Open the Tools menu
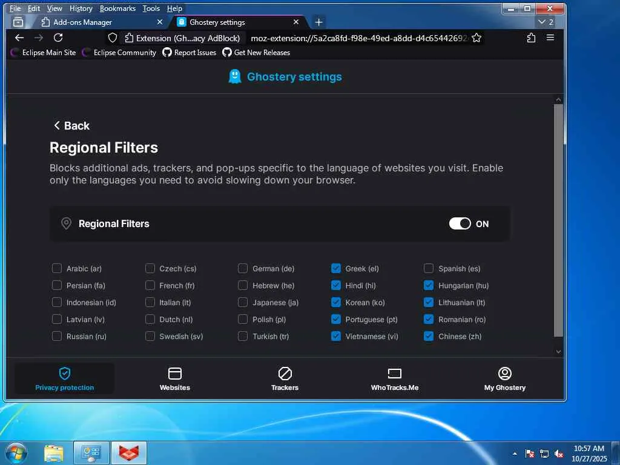This screenshot has height=465, width=620. pos(151,8)
